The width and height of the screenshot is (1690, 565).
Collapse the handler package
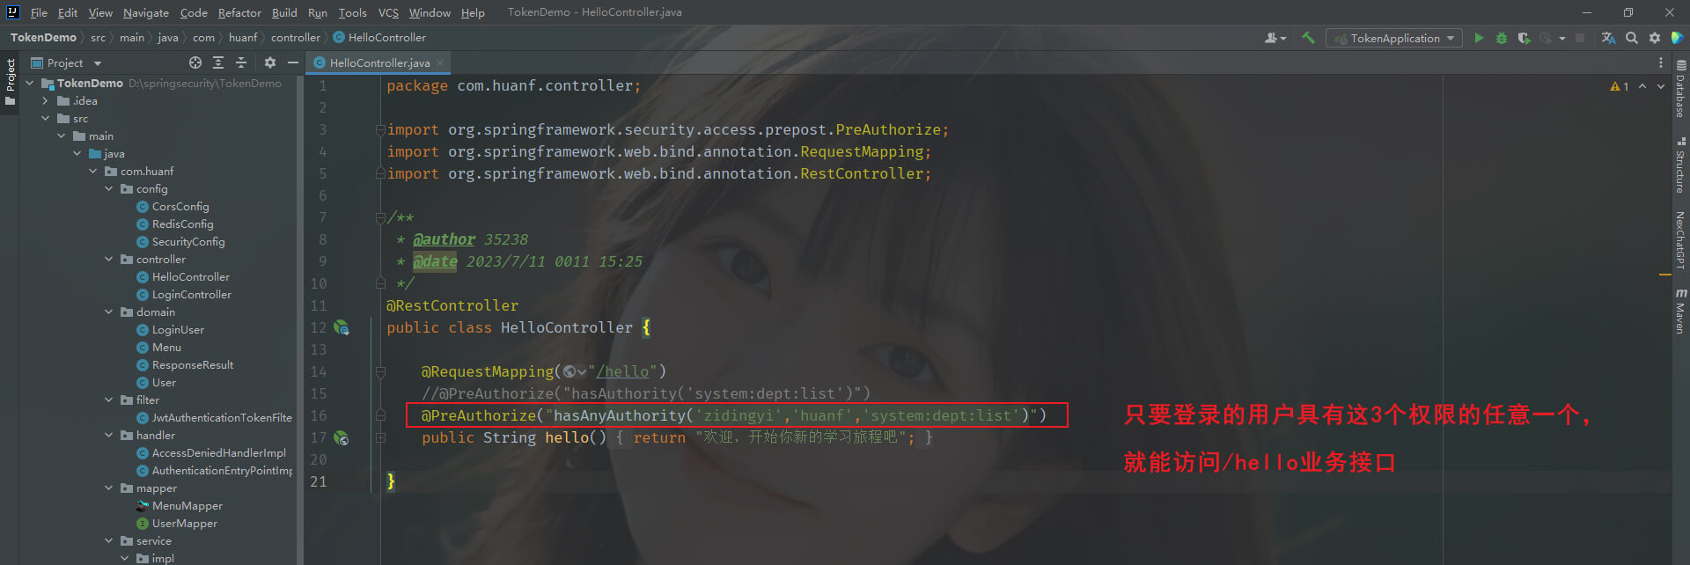pyautogui.click(x=108, y=436)
